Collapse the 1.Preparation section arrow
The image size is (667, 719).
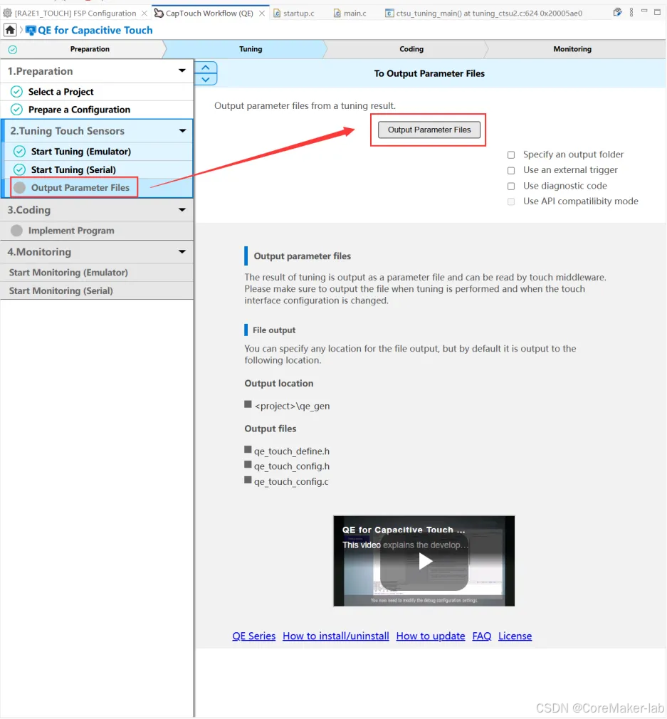click(182, 70)
